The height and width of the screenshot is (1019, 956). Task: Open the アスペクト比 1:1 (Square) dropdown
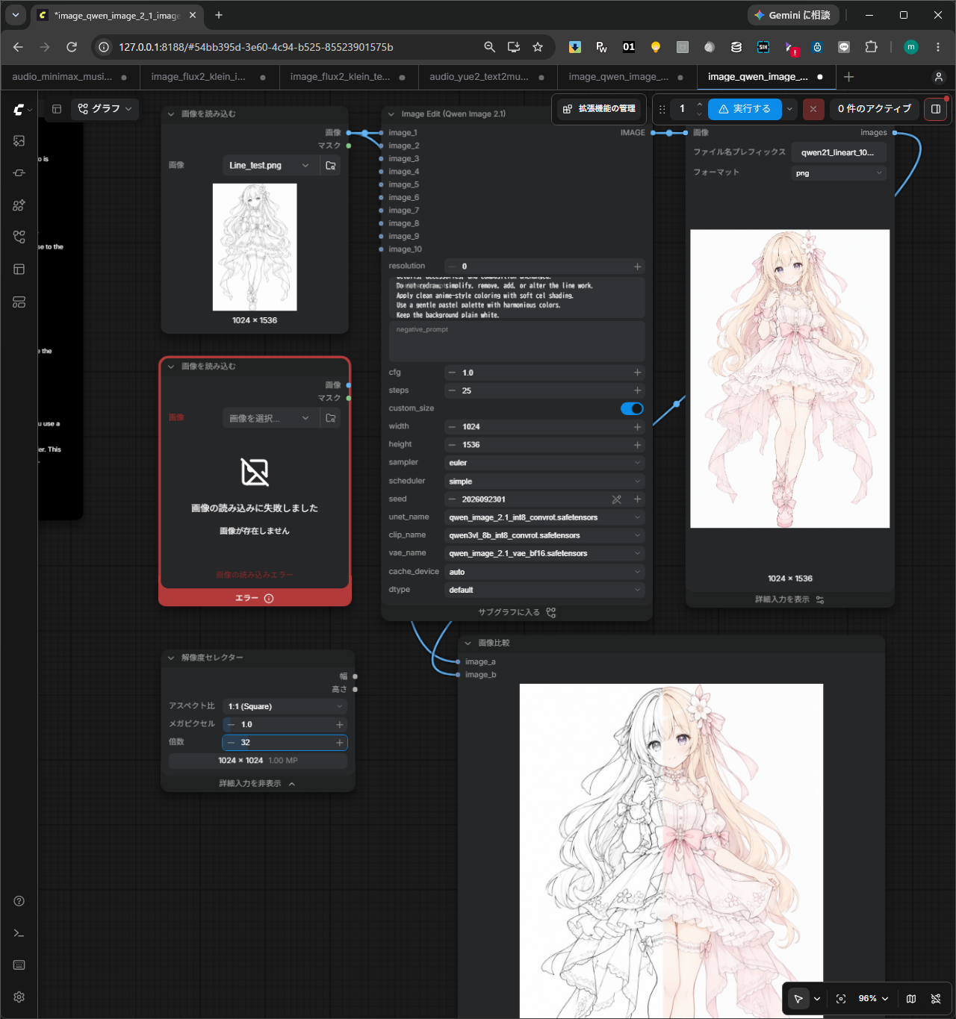click(x=285, y=706)
